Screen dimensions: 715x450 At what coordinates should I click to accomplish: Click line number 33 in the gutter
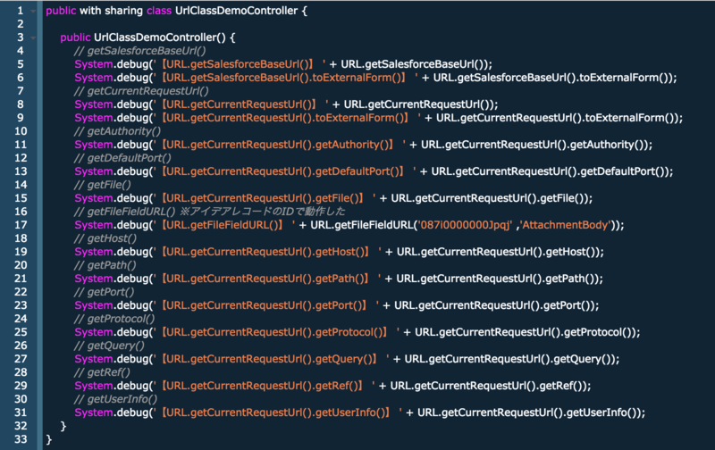(x=21, y=439)
